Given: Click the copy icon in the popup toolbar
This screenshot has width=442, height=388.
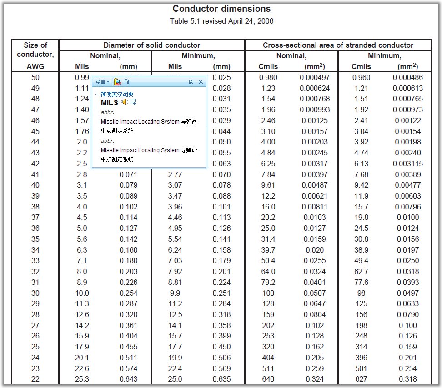Looking at the screenshot, I should pyautogui.click(x=127, y=82).
